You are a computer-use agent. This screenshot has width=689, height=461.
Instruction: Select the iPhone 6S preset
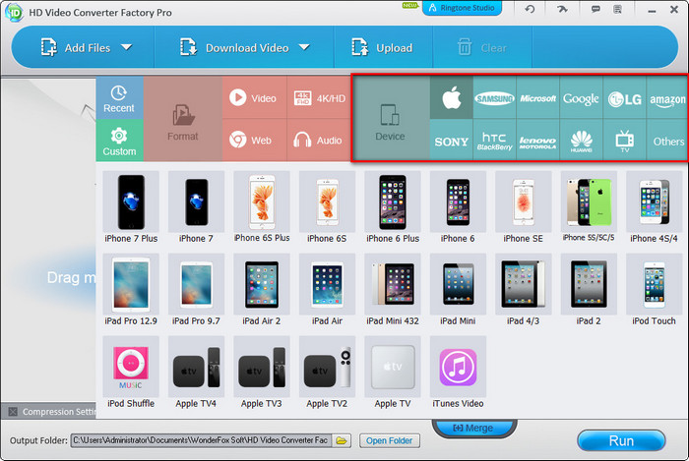coord(327,208)
